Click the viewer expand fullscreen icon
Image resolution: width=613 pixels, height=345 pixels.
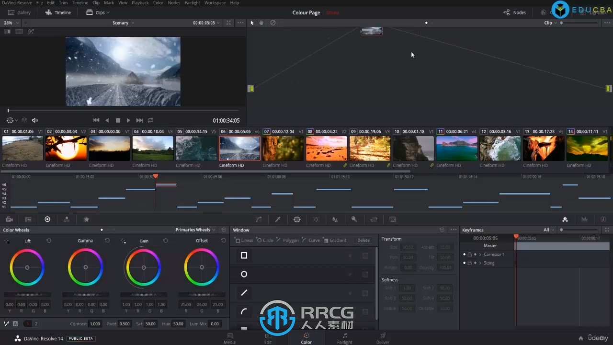(228, 23)
